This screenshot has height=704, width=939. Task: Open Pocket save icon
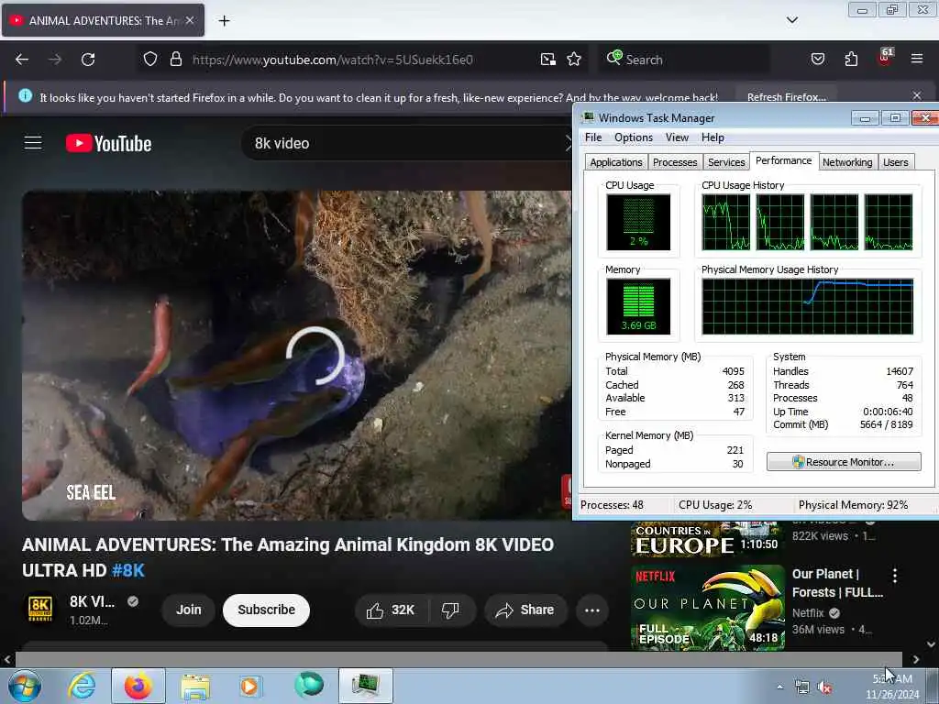click(x=817, y=60)
